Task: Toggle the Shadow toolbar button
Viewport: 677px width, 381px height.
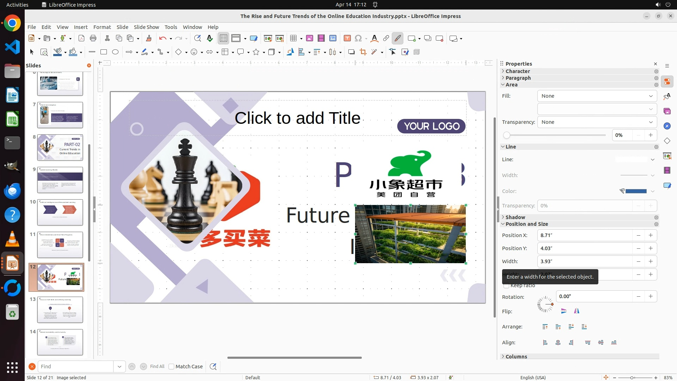Action: (351, 52)
